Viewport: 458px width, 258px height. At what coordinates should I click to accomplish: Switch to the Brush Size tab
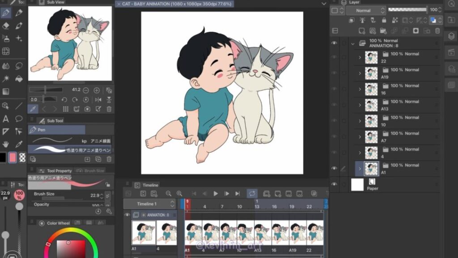tap(90, 171)
